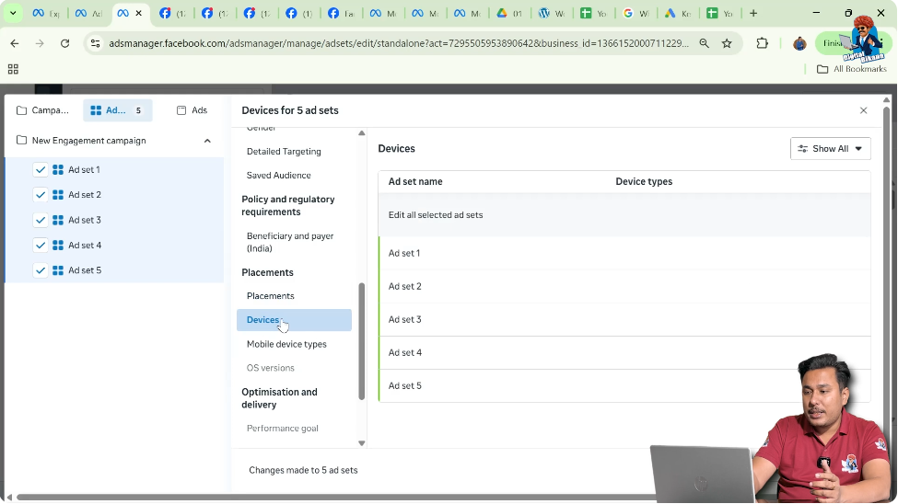
Task: Click the address bar URL
Action: [x=399, y=43]
